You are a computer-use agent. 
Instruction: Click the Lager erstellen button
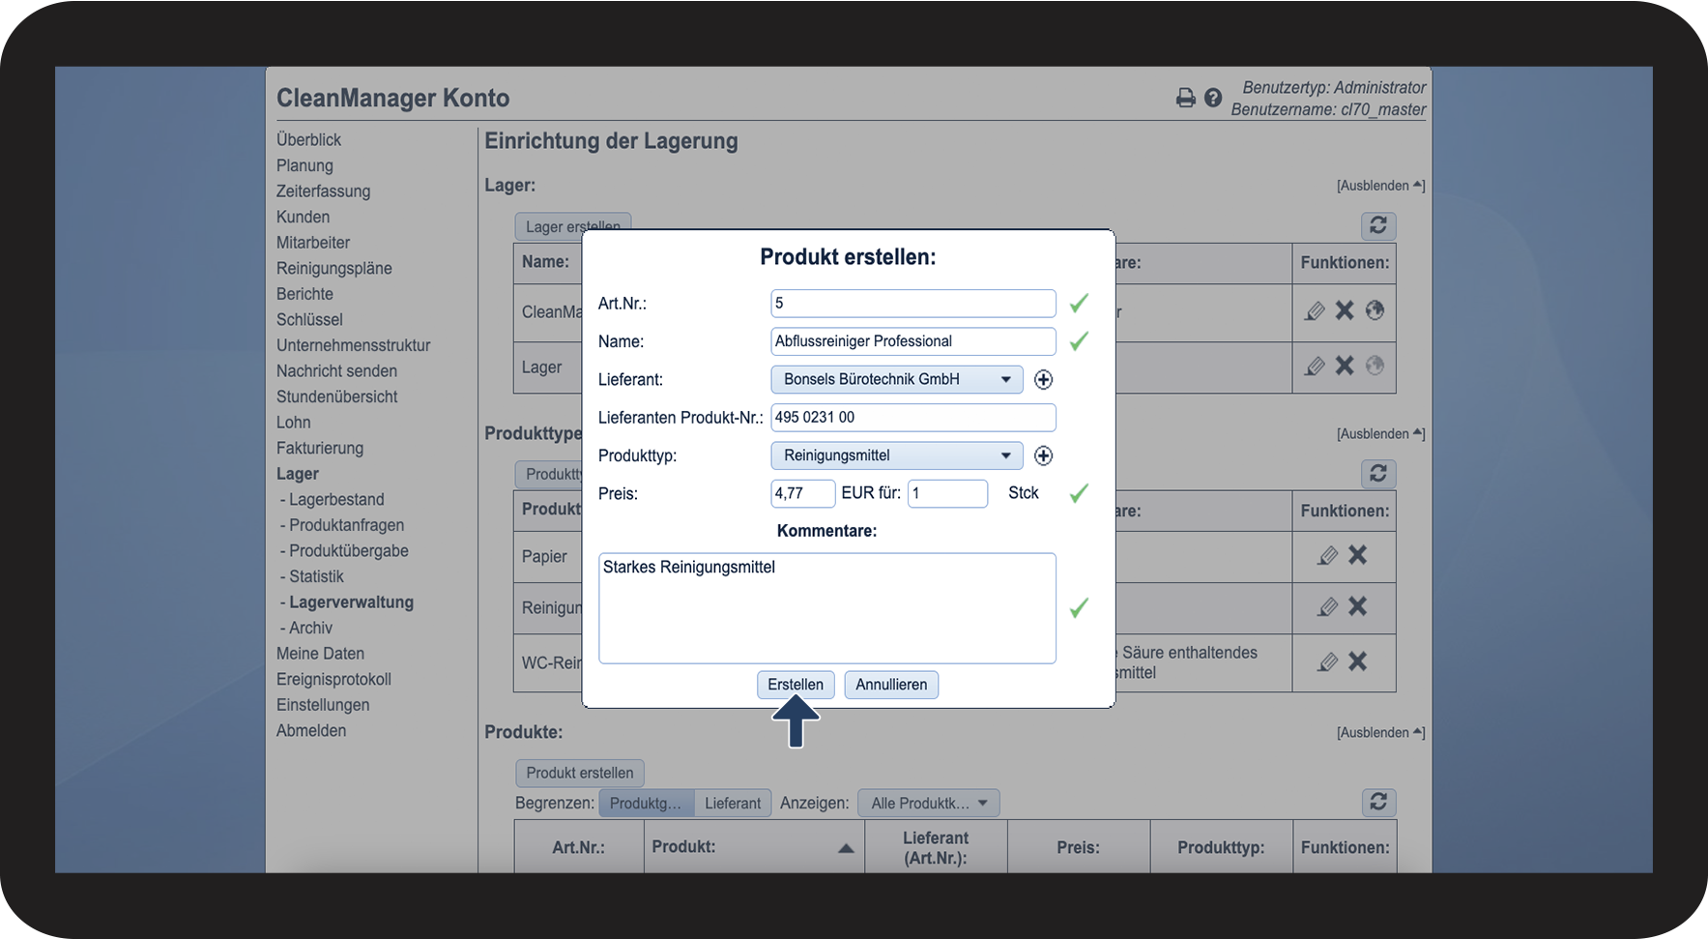[x=573, y=226]
